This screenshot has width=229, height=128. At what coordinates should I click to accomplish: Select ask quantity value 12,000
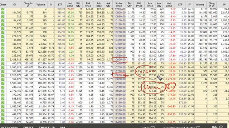click(109, 114)
